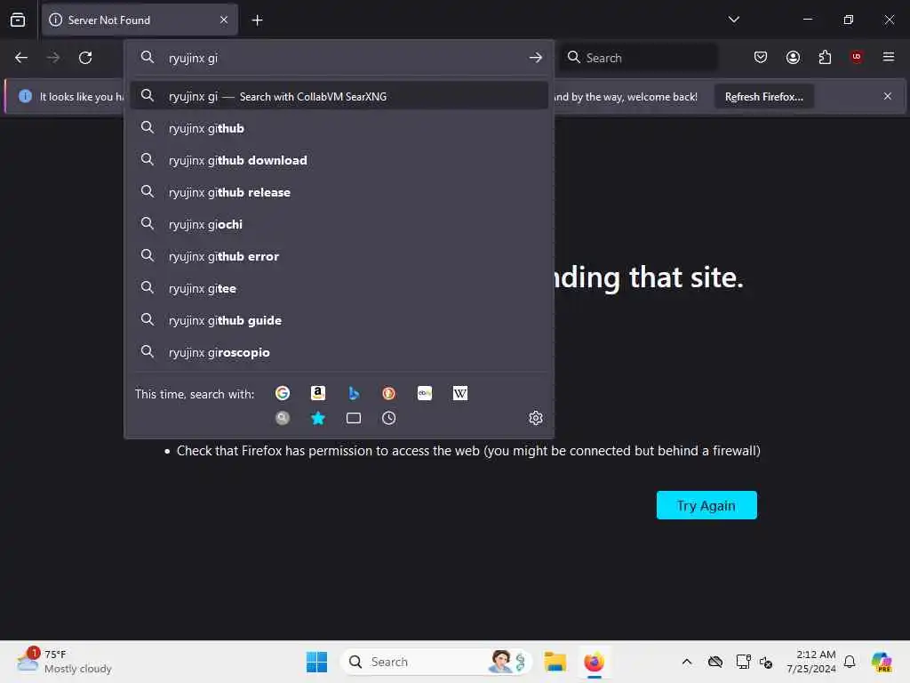Open search settings gear icon

536,418
